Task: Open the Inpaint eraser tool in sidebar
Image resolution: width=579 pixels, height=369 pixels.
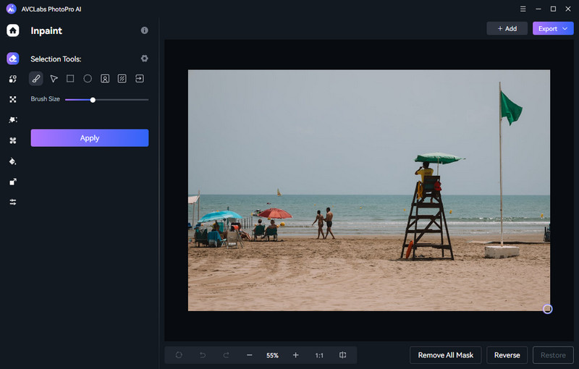Action: 13,59
